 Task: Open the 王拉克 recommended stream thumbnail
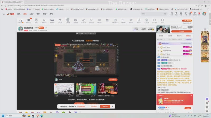pos(64,89)
